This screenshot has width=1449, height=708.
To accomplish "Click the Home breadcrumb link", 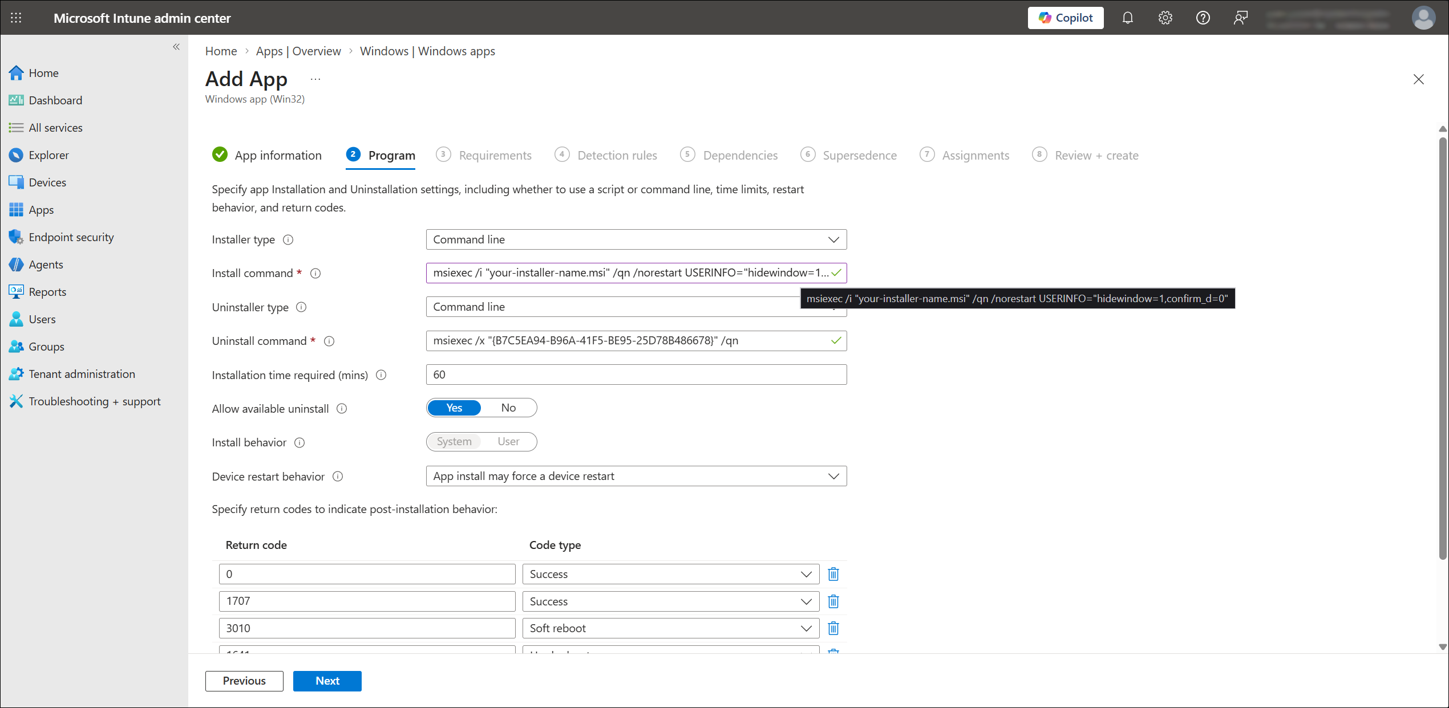I will pyautogui.click(x=221, y=51).
